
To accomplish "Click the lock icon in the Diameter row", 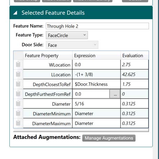I will click(x=18, y=103).
